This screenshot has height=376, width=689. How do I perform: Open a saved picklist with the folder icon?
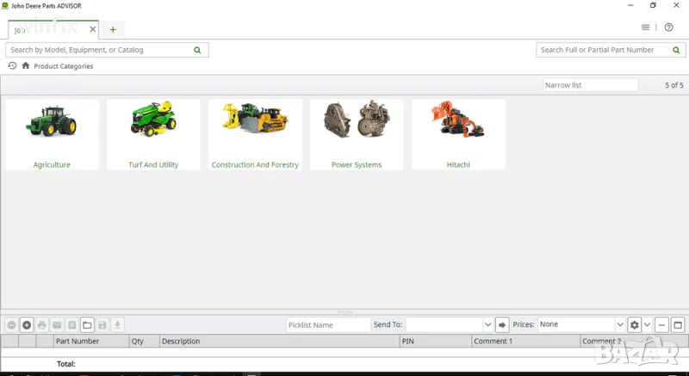coord(87,325)
